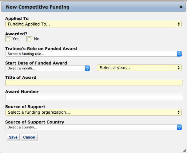The image size is (187, 153).
Task: Click the Award Number input field
Action: click(94, 97)
